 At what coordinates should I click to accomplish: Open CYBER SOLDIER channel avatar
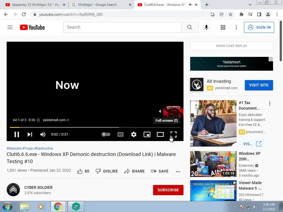(13, 190)
